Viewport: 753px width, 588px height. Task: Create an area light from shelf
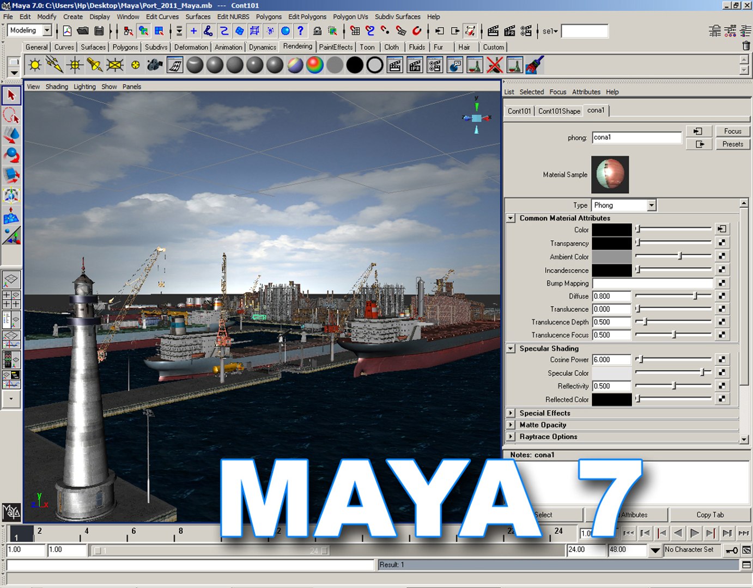pyautogui.click(x=115, y=65)
